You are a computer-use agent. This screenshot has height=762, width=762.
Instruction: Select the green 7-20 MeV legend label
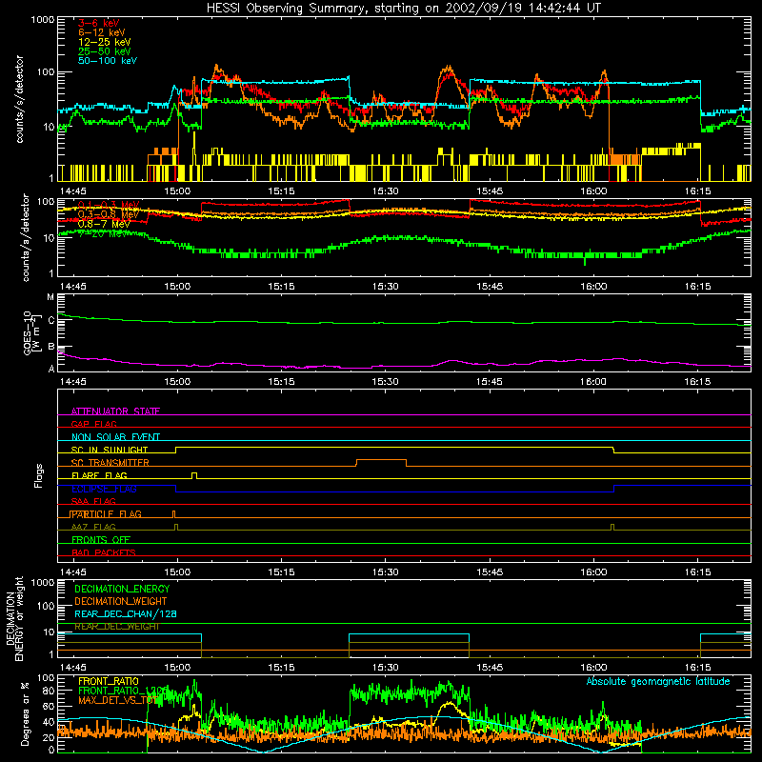pos(103,233)
